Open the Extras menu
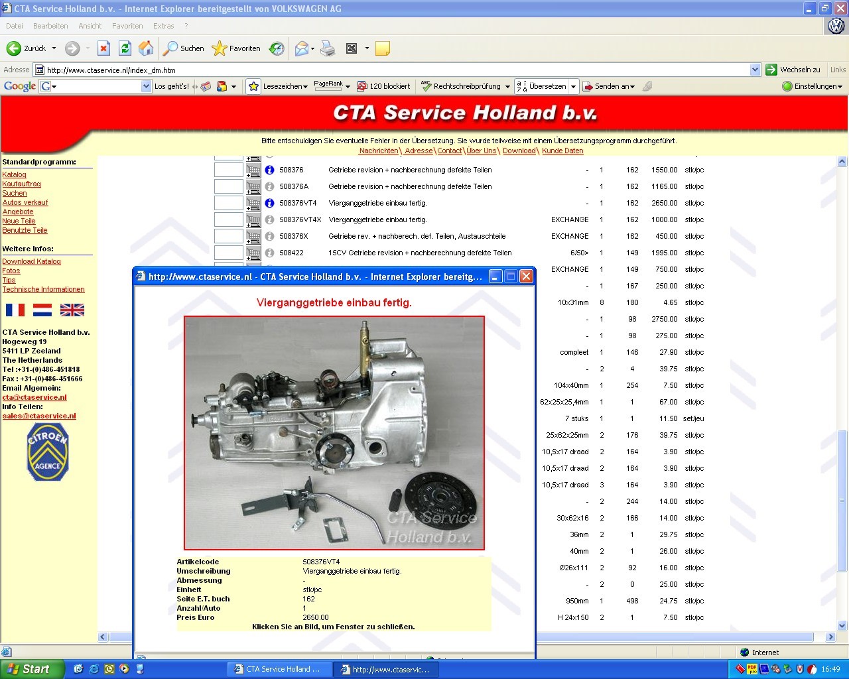Viewport: 849px width, 679px height. pos(163,26)
